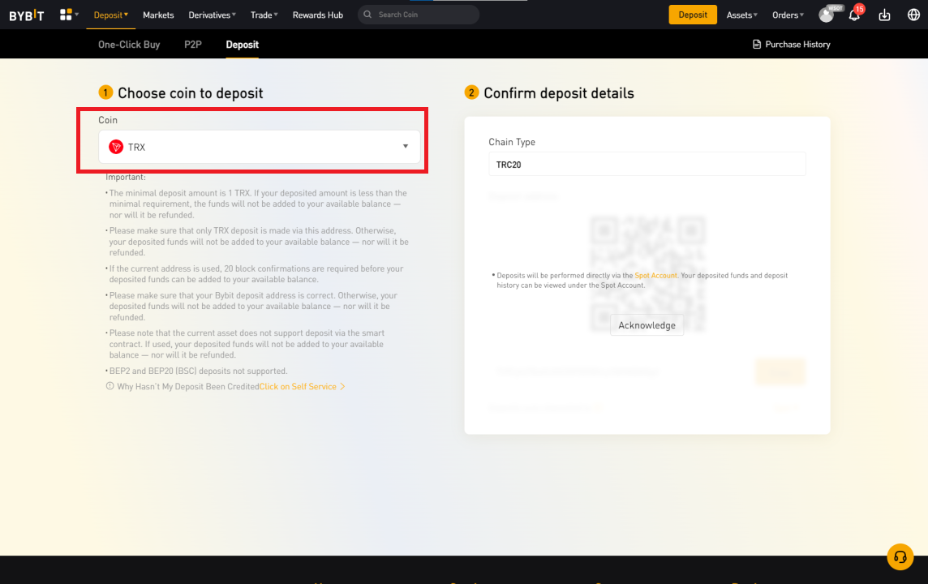Open Rewards Hub

point(318,15)
